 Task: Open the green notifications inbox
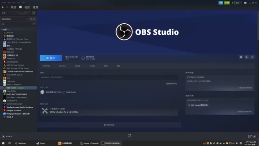[x=227, y=3]
